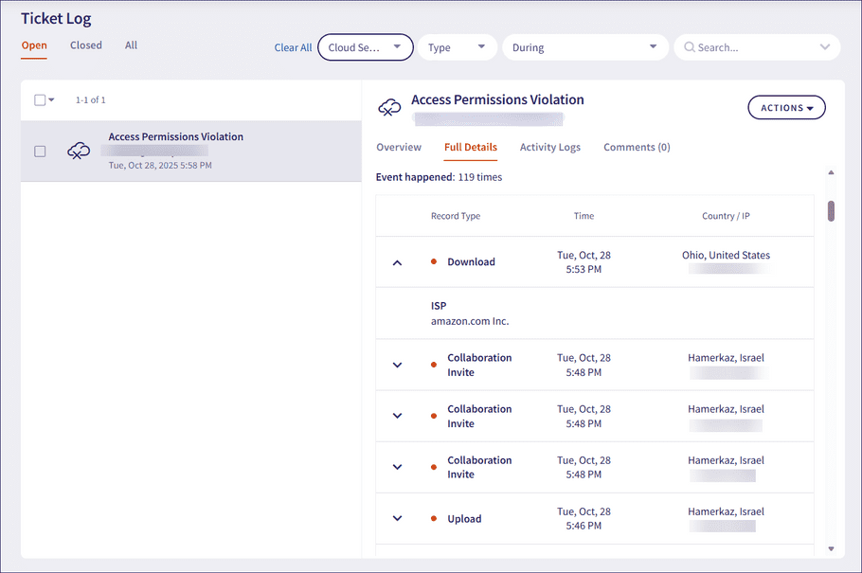
Task: Open the select-all checkbox dropdown arrow
Action: [x=51, y=100]
